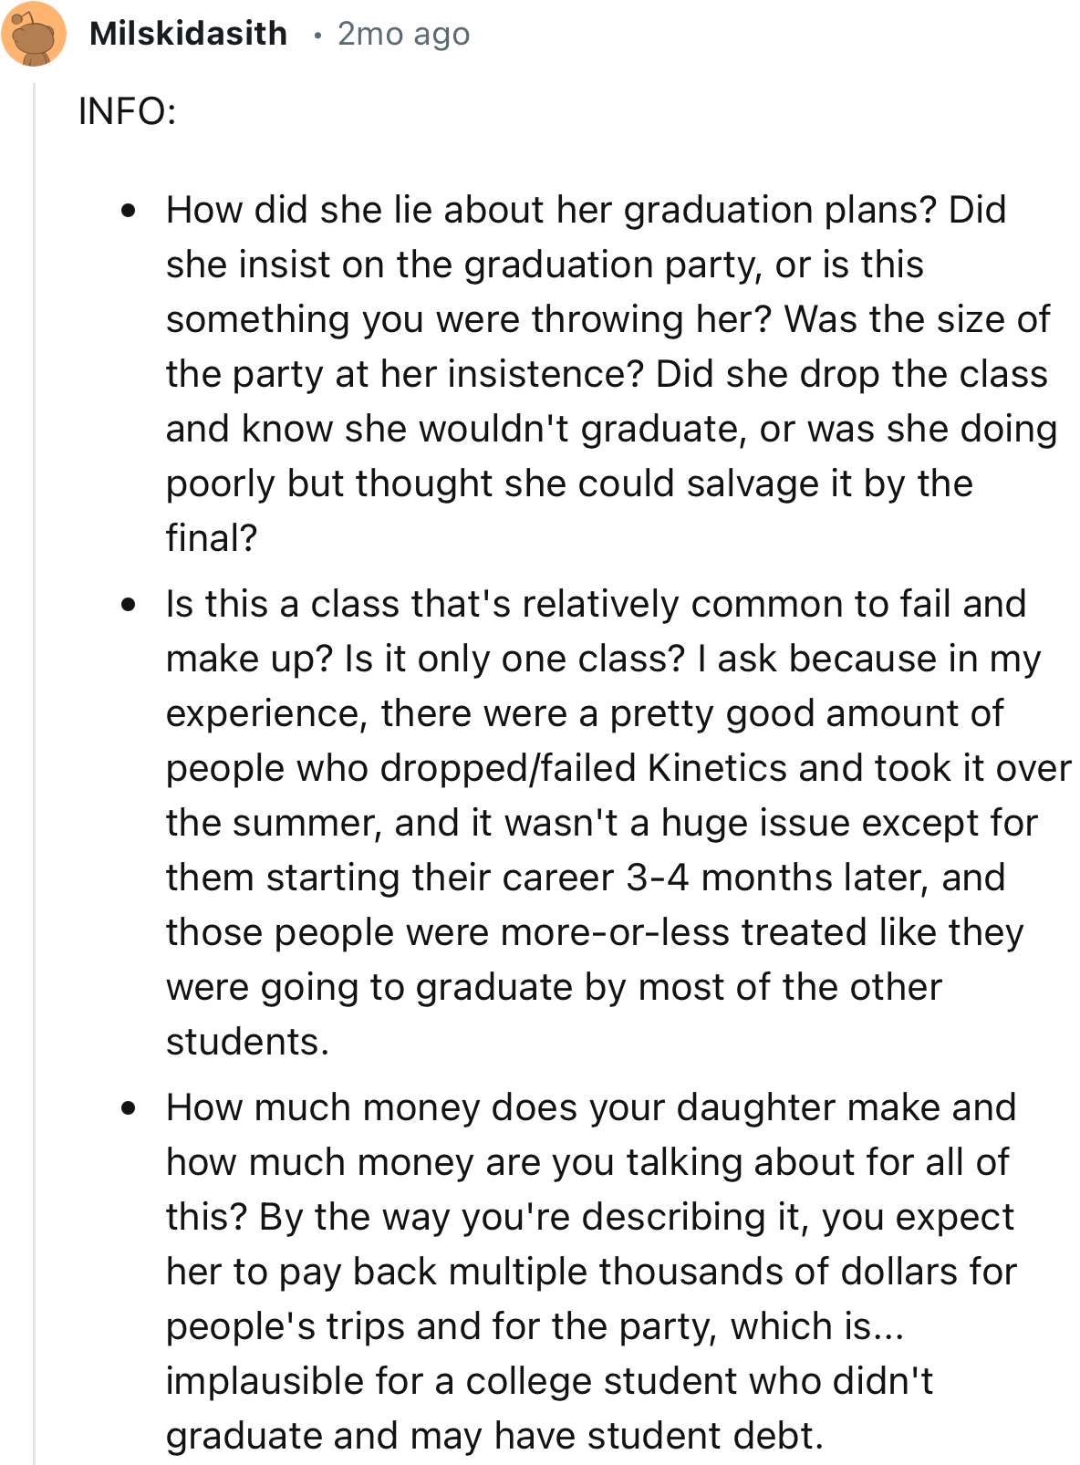Screen dimensions: 1080x1465
Task: Click the second bullet point marker
Action: click(x=129, y=605)
